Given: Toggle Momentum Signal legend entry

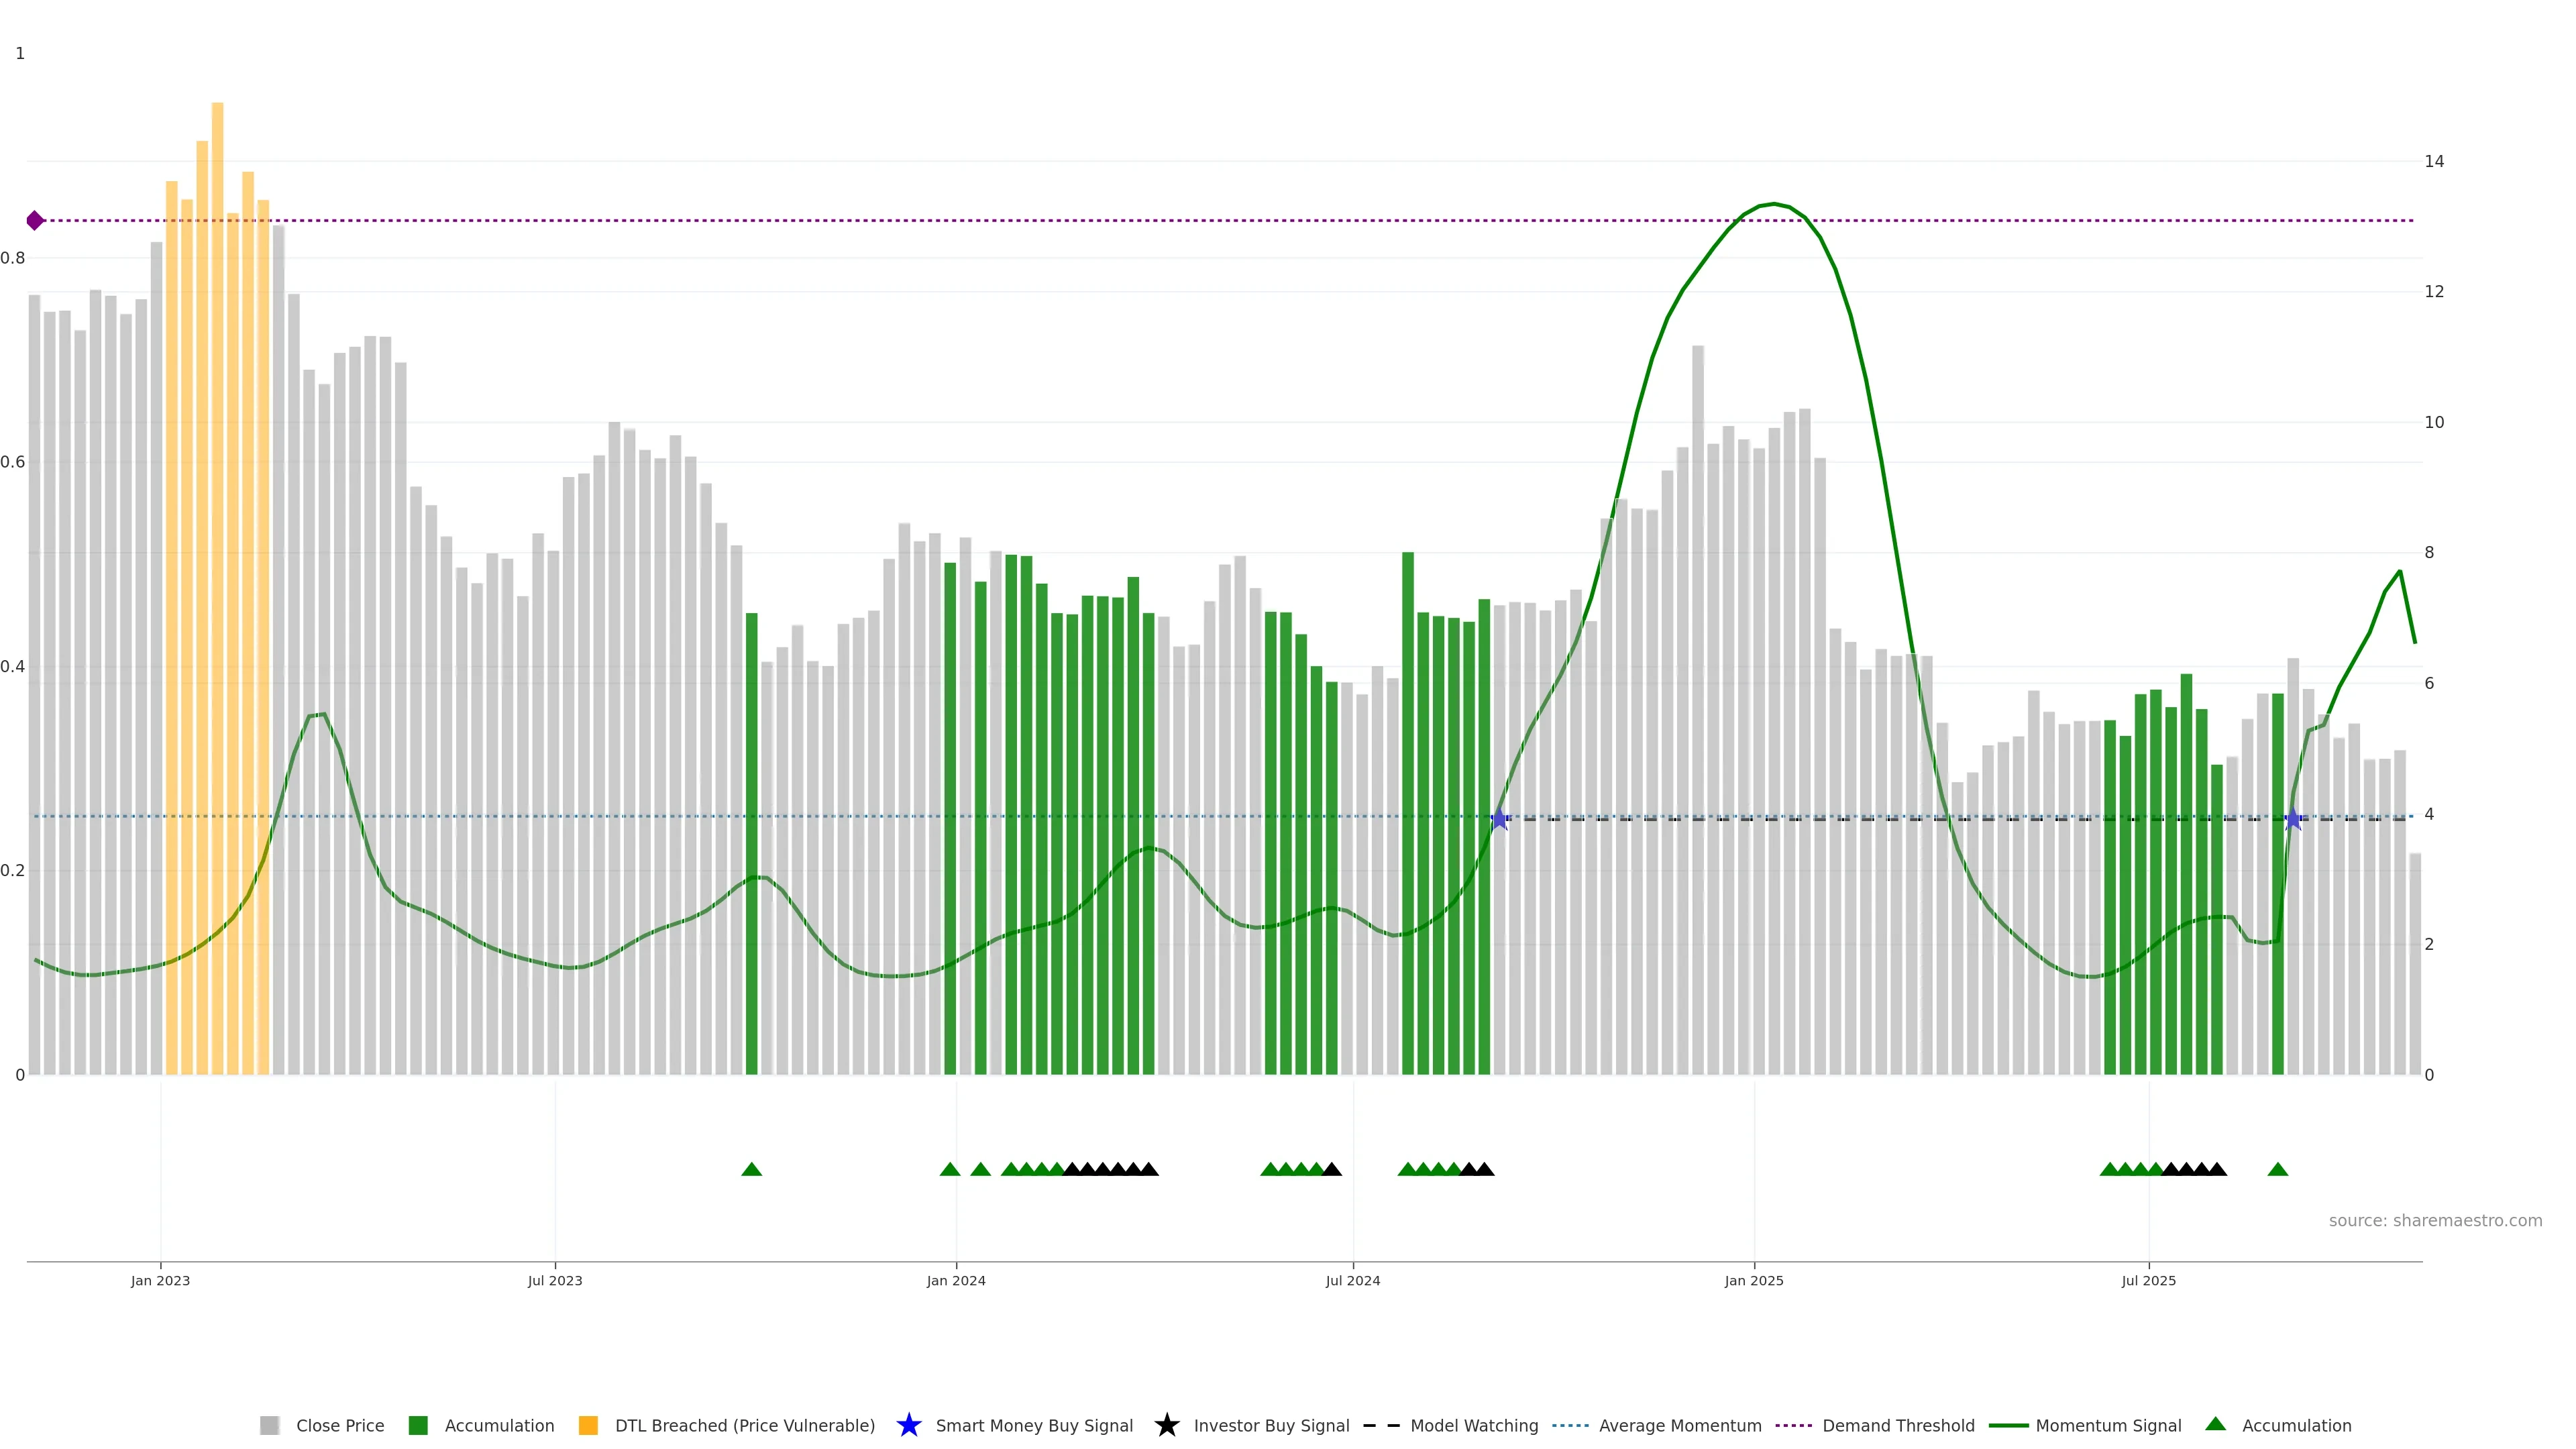Looking at the screenshot, I should click(2108, 1425).
